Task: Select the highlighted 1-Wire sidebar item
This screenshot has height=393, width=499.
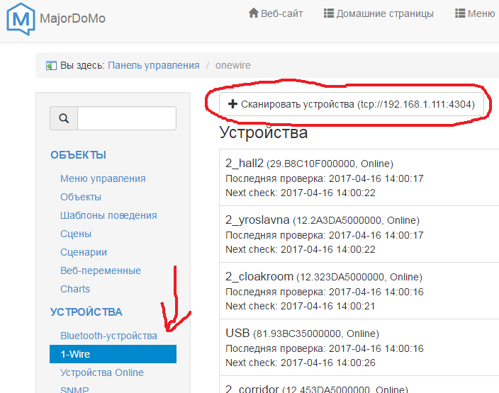Action: [113, 354]
